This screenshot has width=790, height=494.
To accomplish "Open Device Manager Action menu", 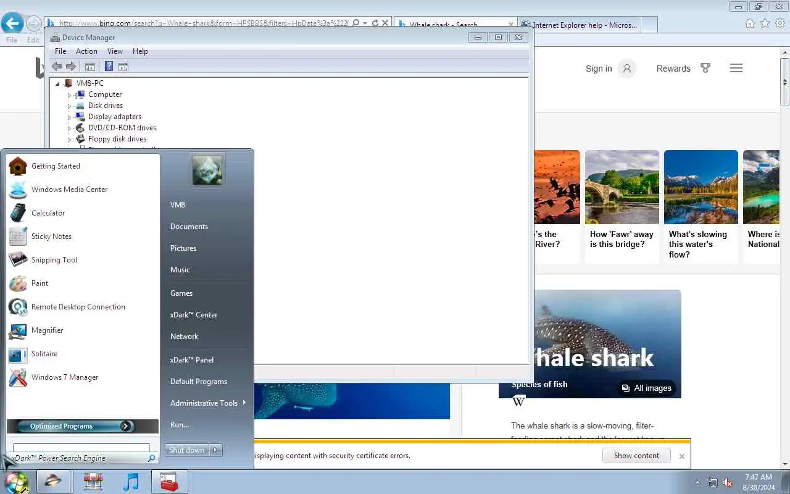I will [86, 51].
